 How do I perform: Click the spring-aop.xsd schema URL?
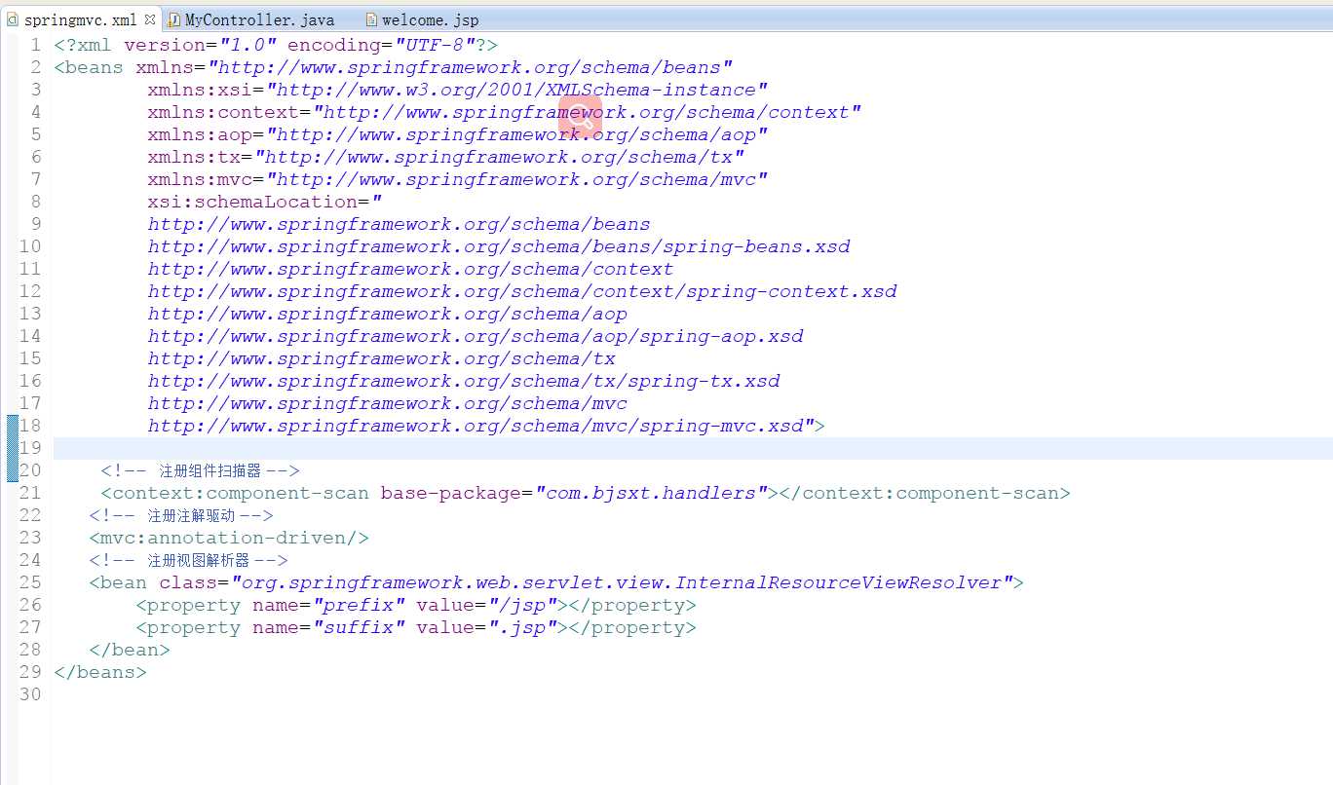(476, 336)
